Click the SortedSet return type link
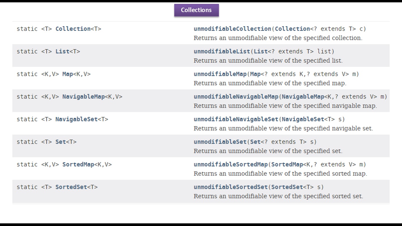This screenshot has height=226, width=402. click(71, 187)
